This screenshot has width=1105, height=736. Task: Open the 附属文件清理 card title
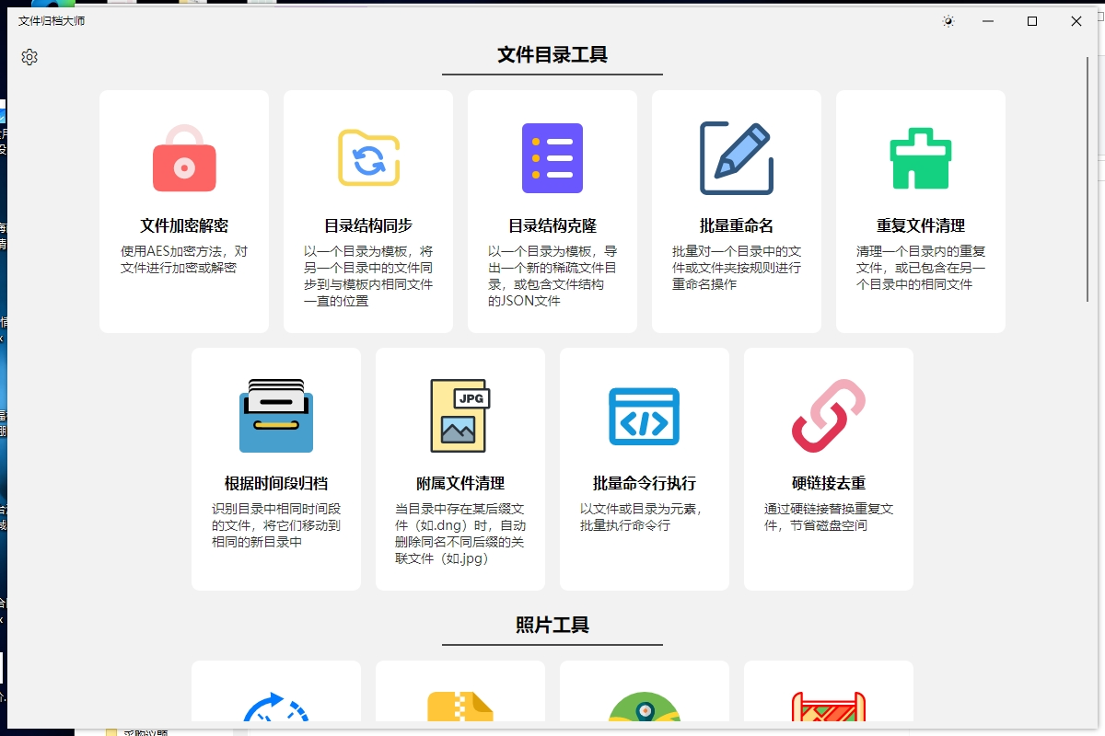click(x=460, y=483)
